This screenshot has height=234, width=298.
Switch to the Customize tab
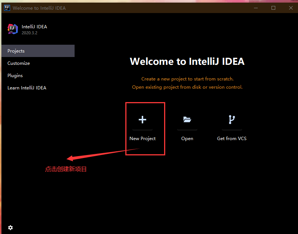[38, 63]
